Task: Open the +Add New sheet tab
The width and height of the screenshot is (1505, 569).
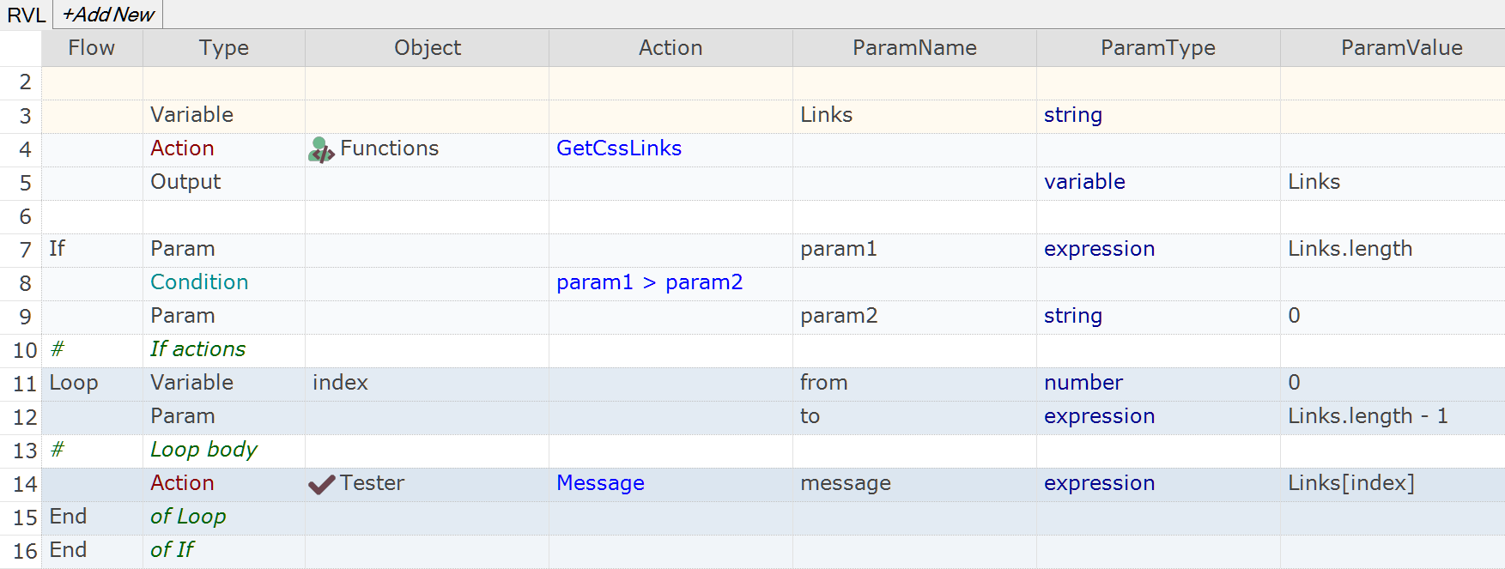Action: (108, 15)
